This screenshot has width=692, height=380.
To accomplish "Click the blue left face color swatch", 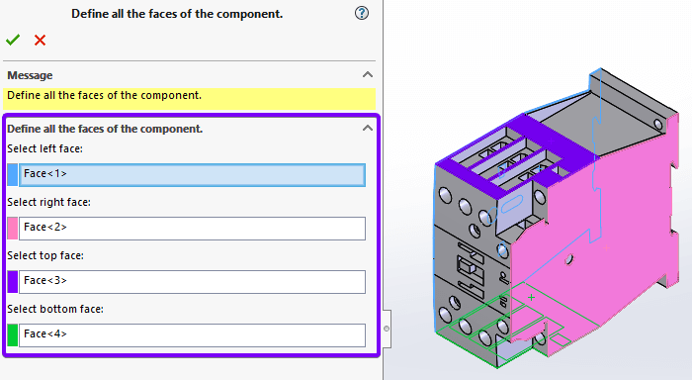I will pyautogui.click(x=12, y=174).
